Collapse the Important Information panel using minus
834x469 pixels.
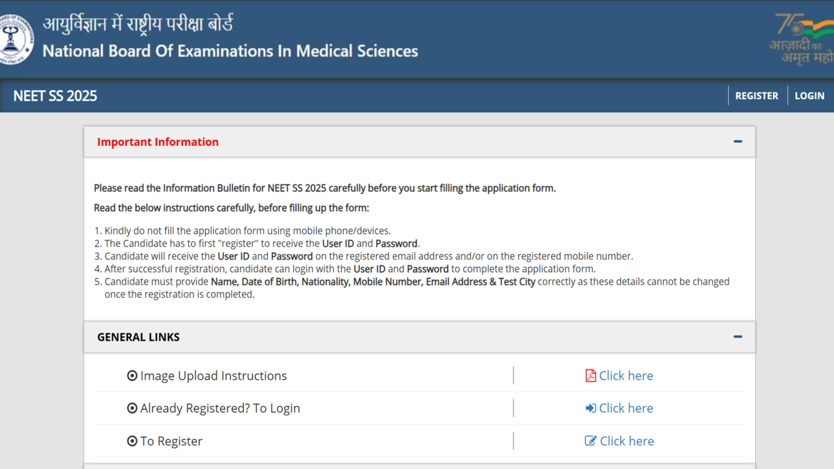(738, 141)
